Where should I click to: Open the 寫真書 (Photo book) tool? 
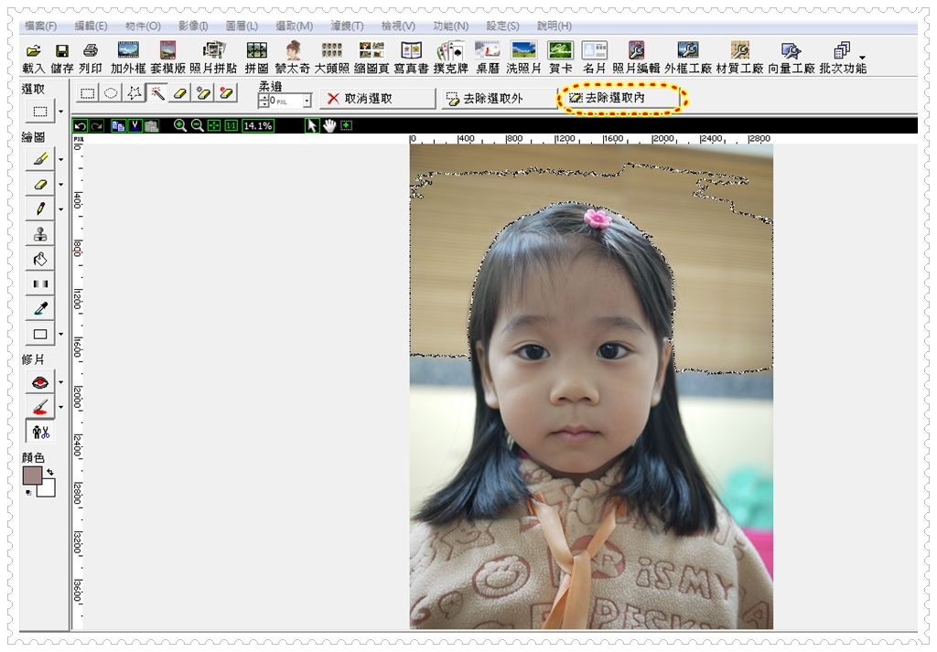(x=411, y=58)
